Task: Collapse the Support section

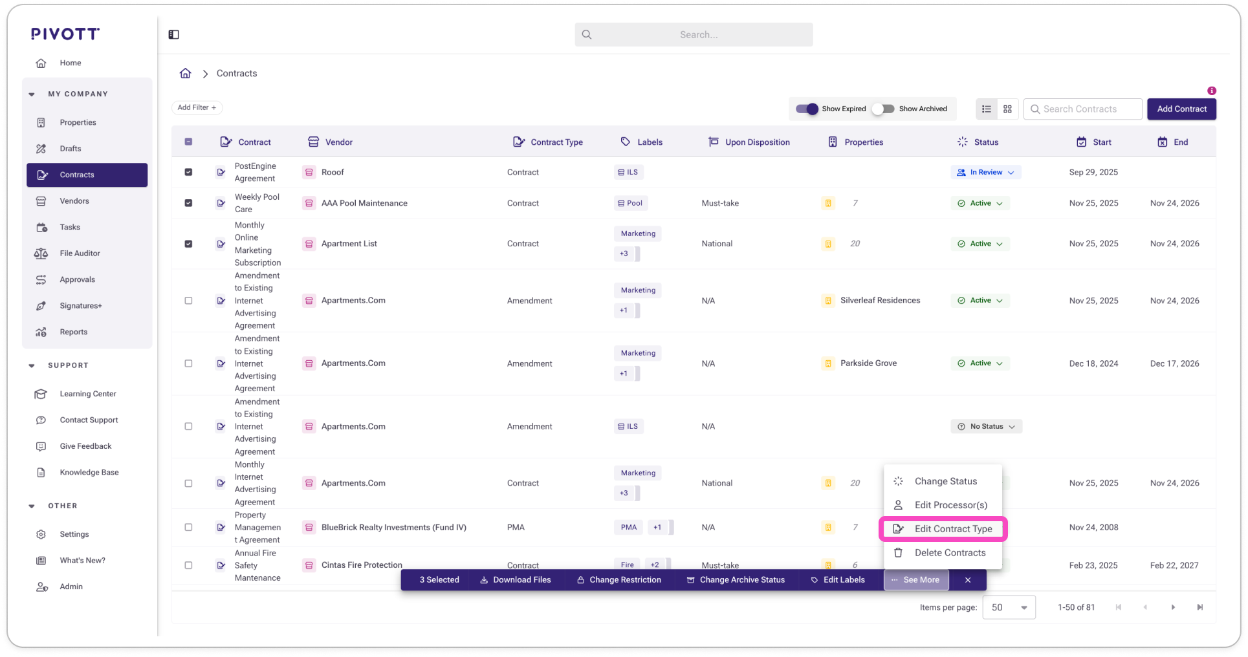Action: click(x=32, y=366)
